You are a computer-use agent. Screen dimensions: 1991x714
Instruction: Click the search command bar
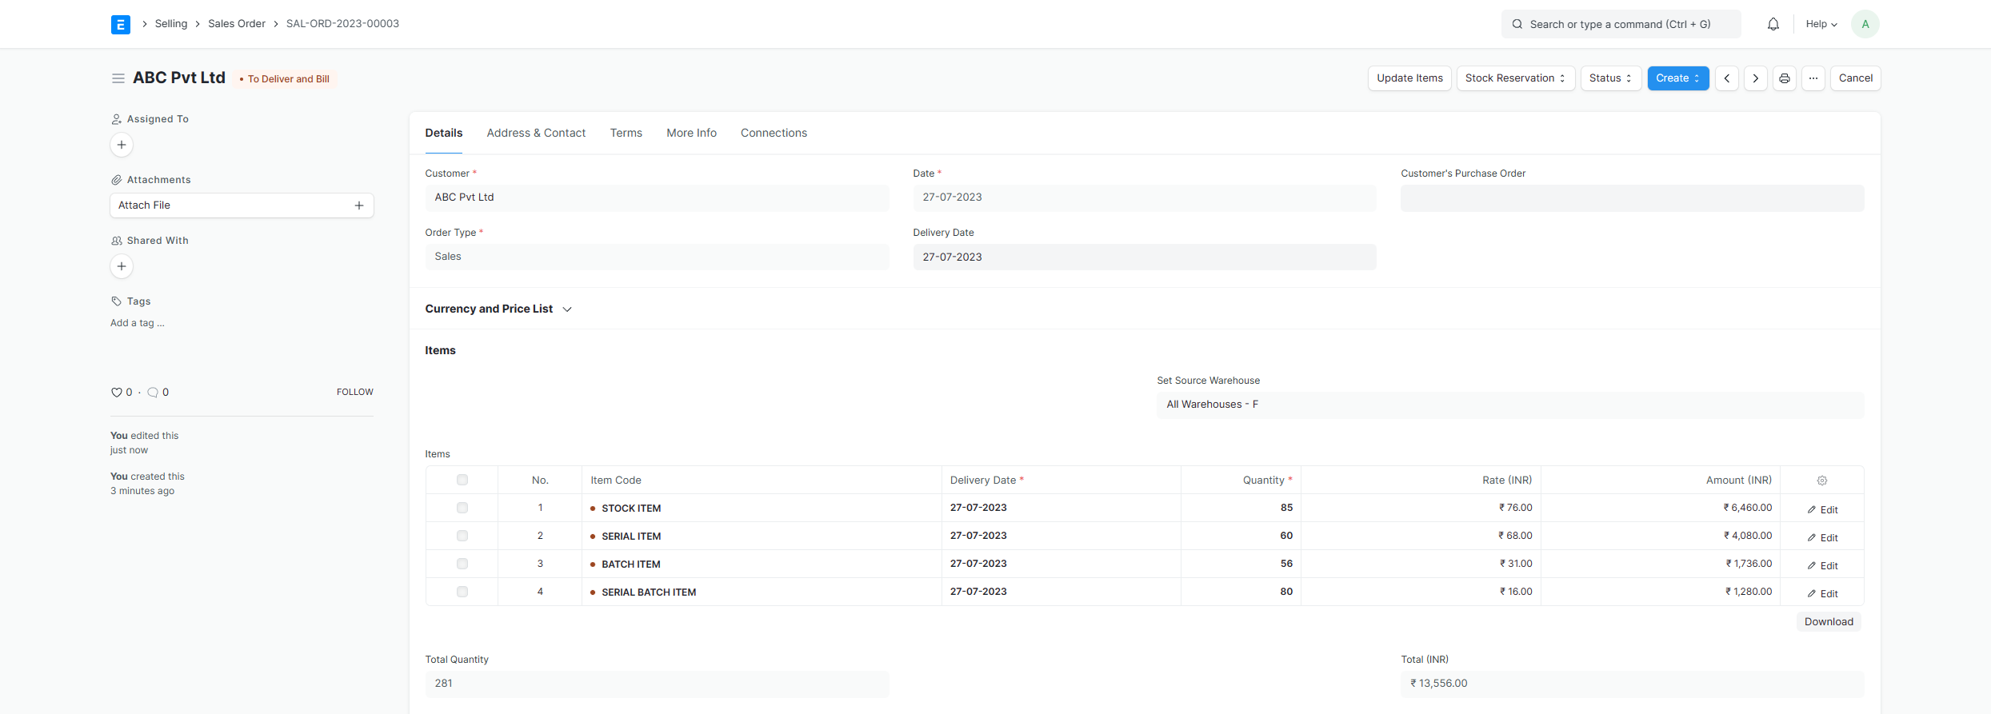(x=1620, y=24)
